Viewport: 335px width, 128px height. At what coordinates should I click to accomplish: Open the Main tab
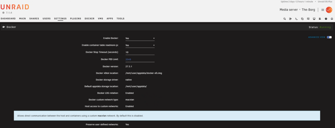coord(22,18)
